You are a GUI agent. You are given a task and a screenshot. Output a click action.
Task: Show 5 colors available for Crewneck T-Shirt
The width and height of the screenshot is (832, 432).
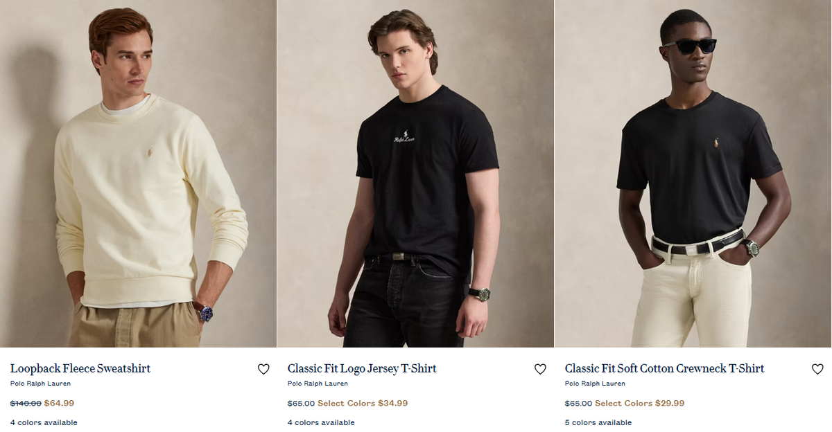pos(598,422)
